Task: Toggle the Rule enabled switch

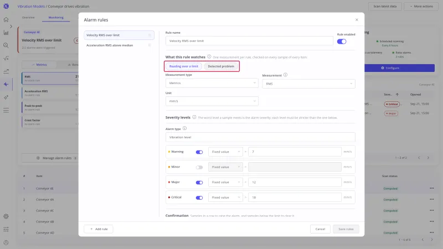Action: pyautogui.click(x=342, y=41)
